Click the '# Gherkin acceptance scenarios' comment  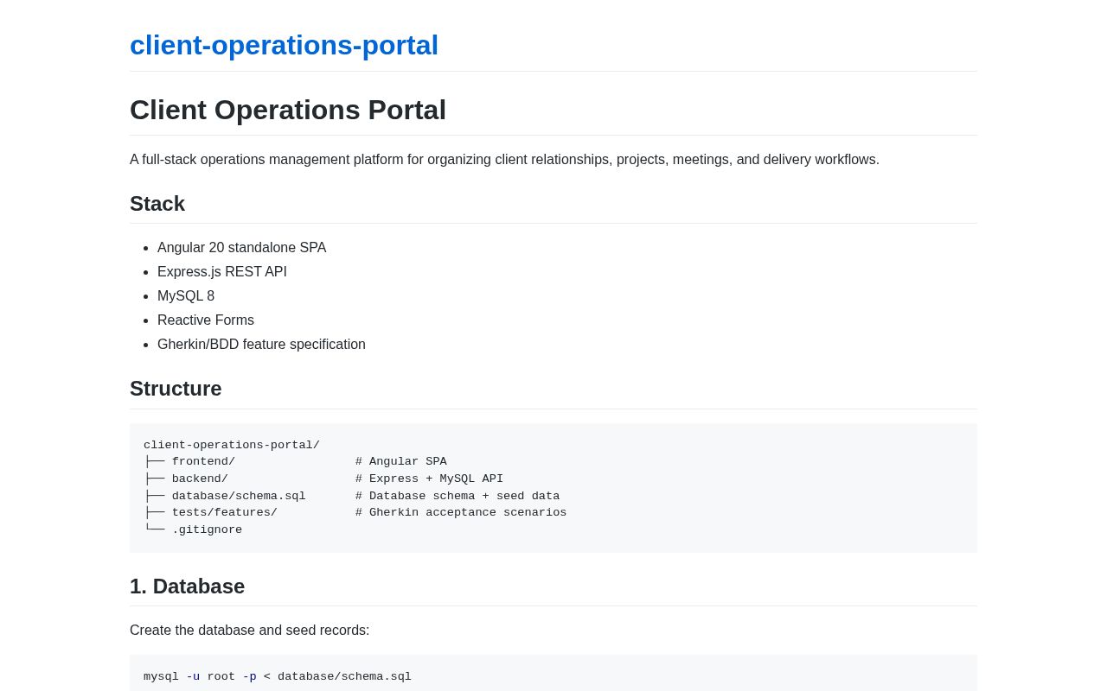[461, 513]
